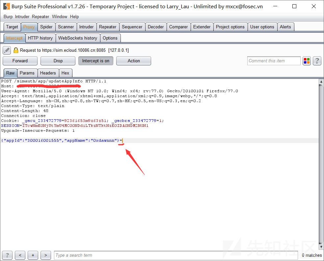Screen dimensions: 324x261
Task: Switch to the Hex view tab
Action: (65, 73)
